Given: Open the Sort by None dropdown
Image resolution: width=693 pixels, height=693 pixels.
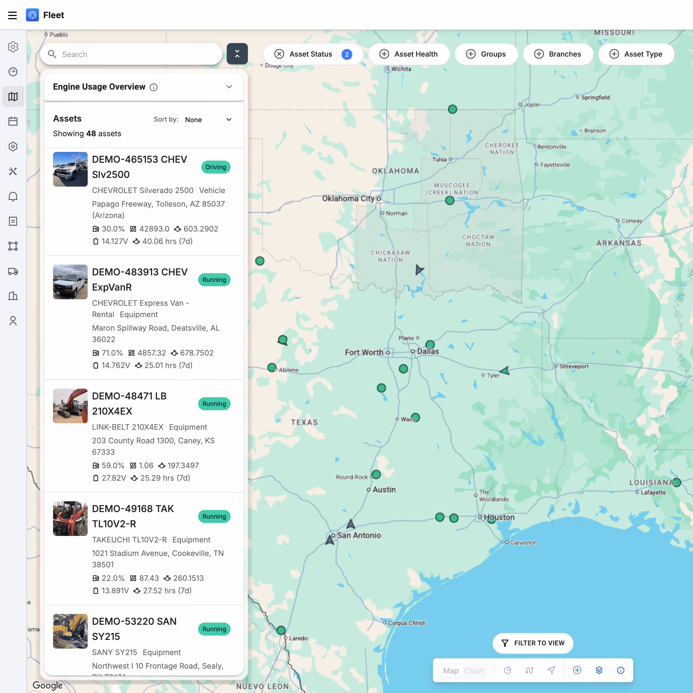Looking at the screenshot, I should [x=208, y=120].
